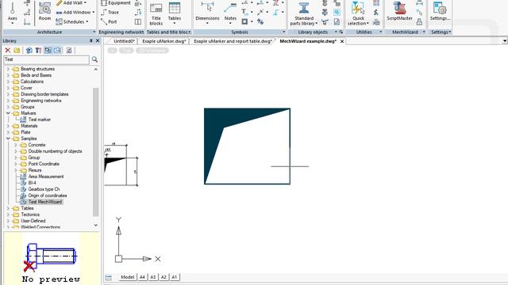The height and width of the screenshot is (285, 508).
Task: Open MechWizard panel dropdown arrow
Action: tap(424, 32)
